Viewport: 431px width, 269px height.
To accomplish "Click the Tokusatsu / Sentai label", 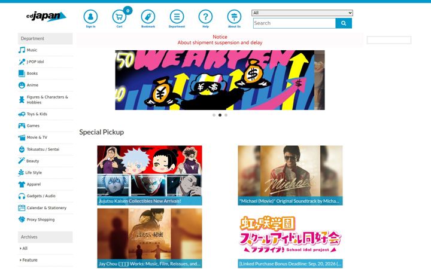I will pos(43,149).
